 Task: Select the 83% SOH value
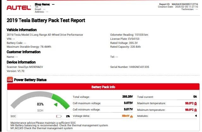tap(40, 104)
